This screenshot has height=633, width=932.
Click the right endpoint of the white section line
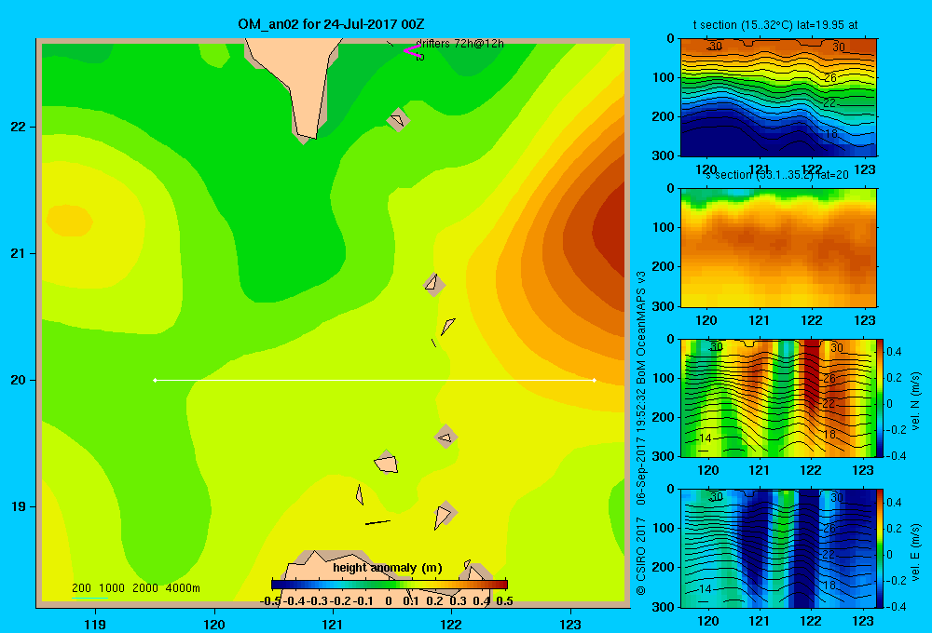click(x=595, y=380)
